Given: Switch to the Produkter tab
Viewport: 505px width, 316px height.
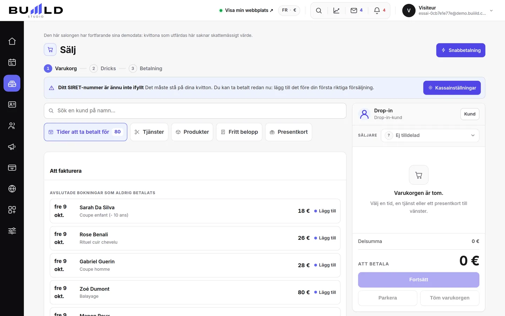Looking at the screenshot, I should (192, 132).
